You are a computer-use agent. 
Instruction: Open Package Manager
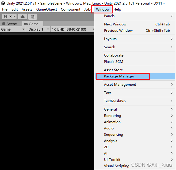(x=135, y=76)
